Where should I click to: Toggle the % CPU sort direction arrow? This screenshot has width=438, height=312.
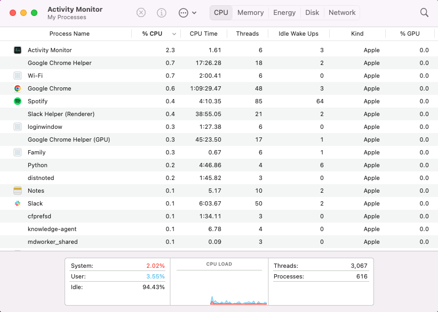pyautogui.click(x=174, y=34)
